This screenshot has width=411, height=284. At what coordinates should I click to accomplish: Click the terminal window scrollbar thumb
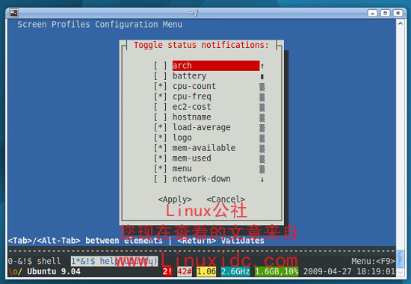(401, 259)
